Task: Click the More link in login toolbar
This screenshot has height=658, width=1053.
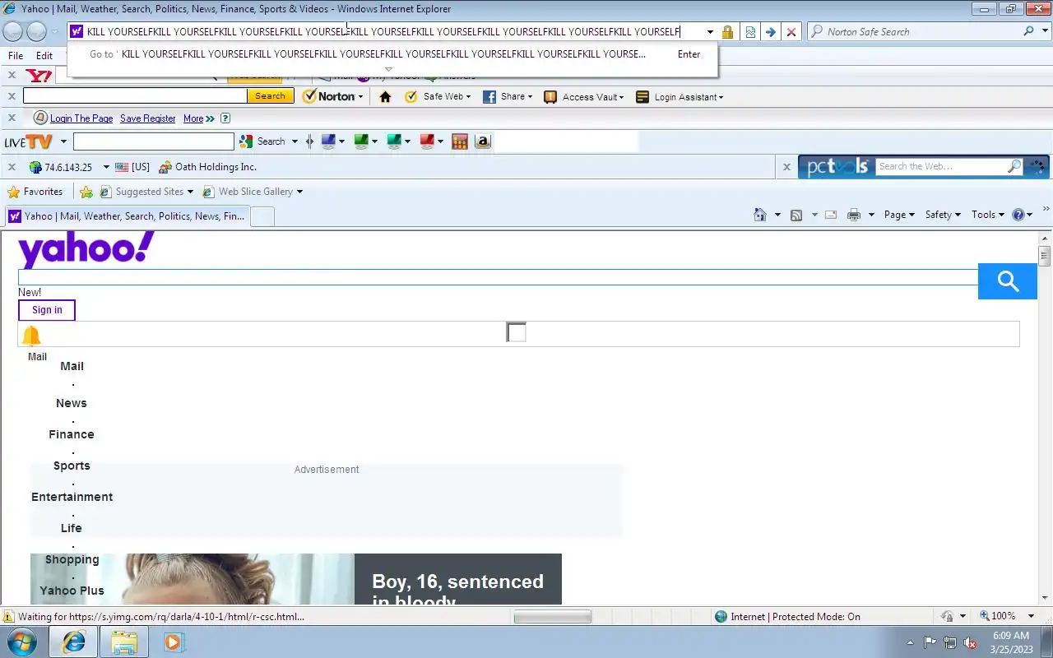Action: (193, 118)
